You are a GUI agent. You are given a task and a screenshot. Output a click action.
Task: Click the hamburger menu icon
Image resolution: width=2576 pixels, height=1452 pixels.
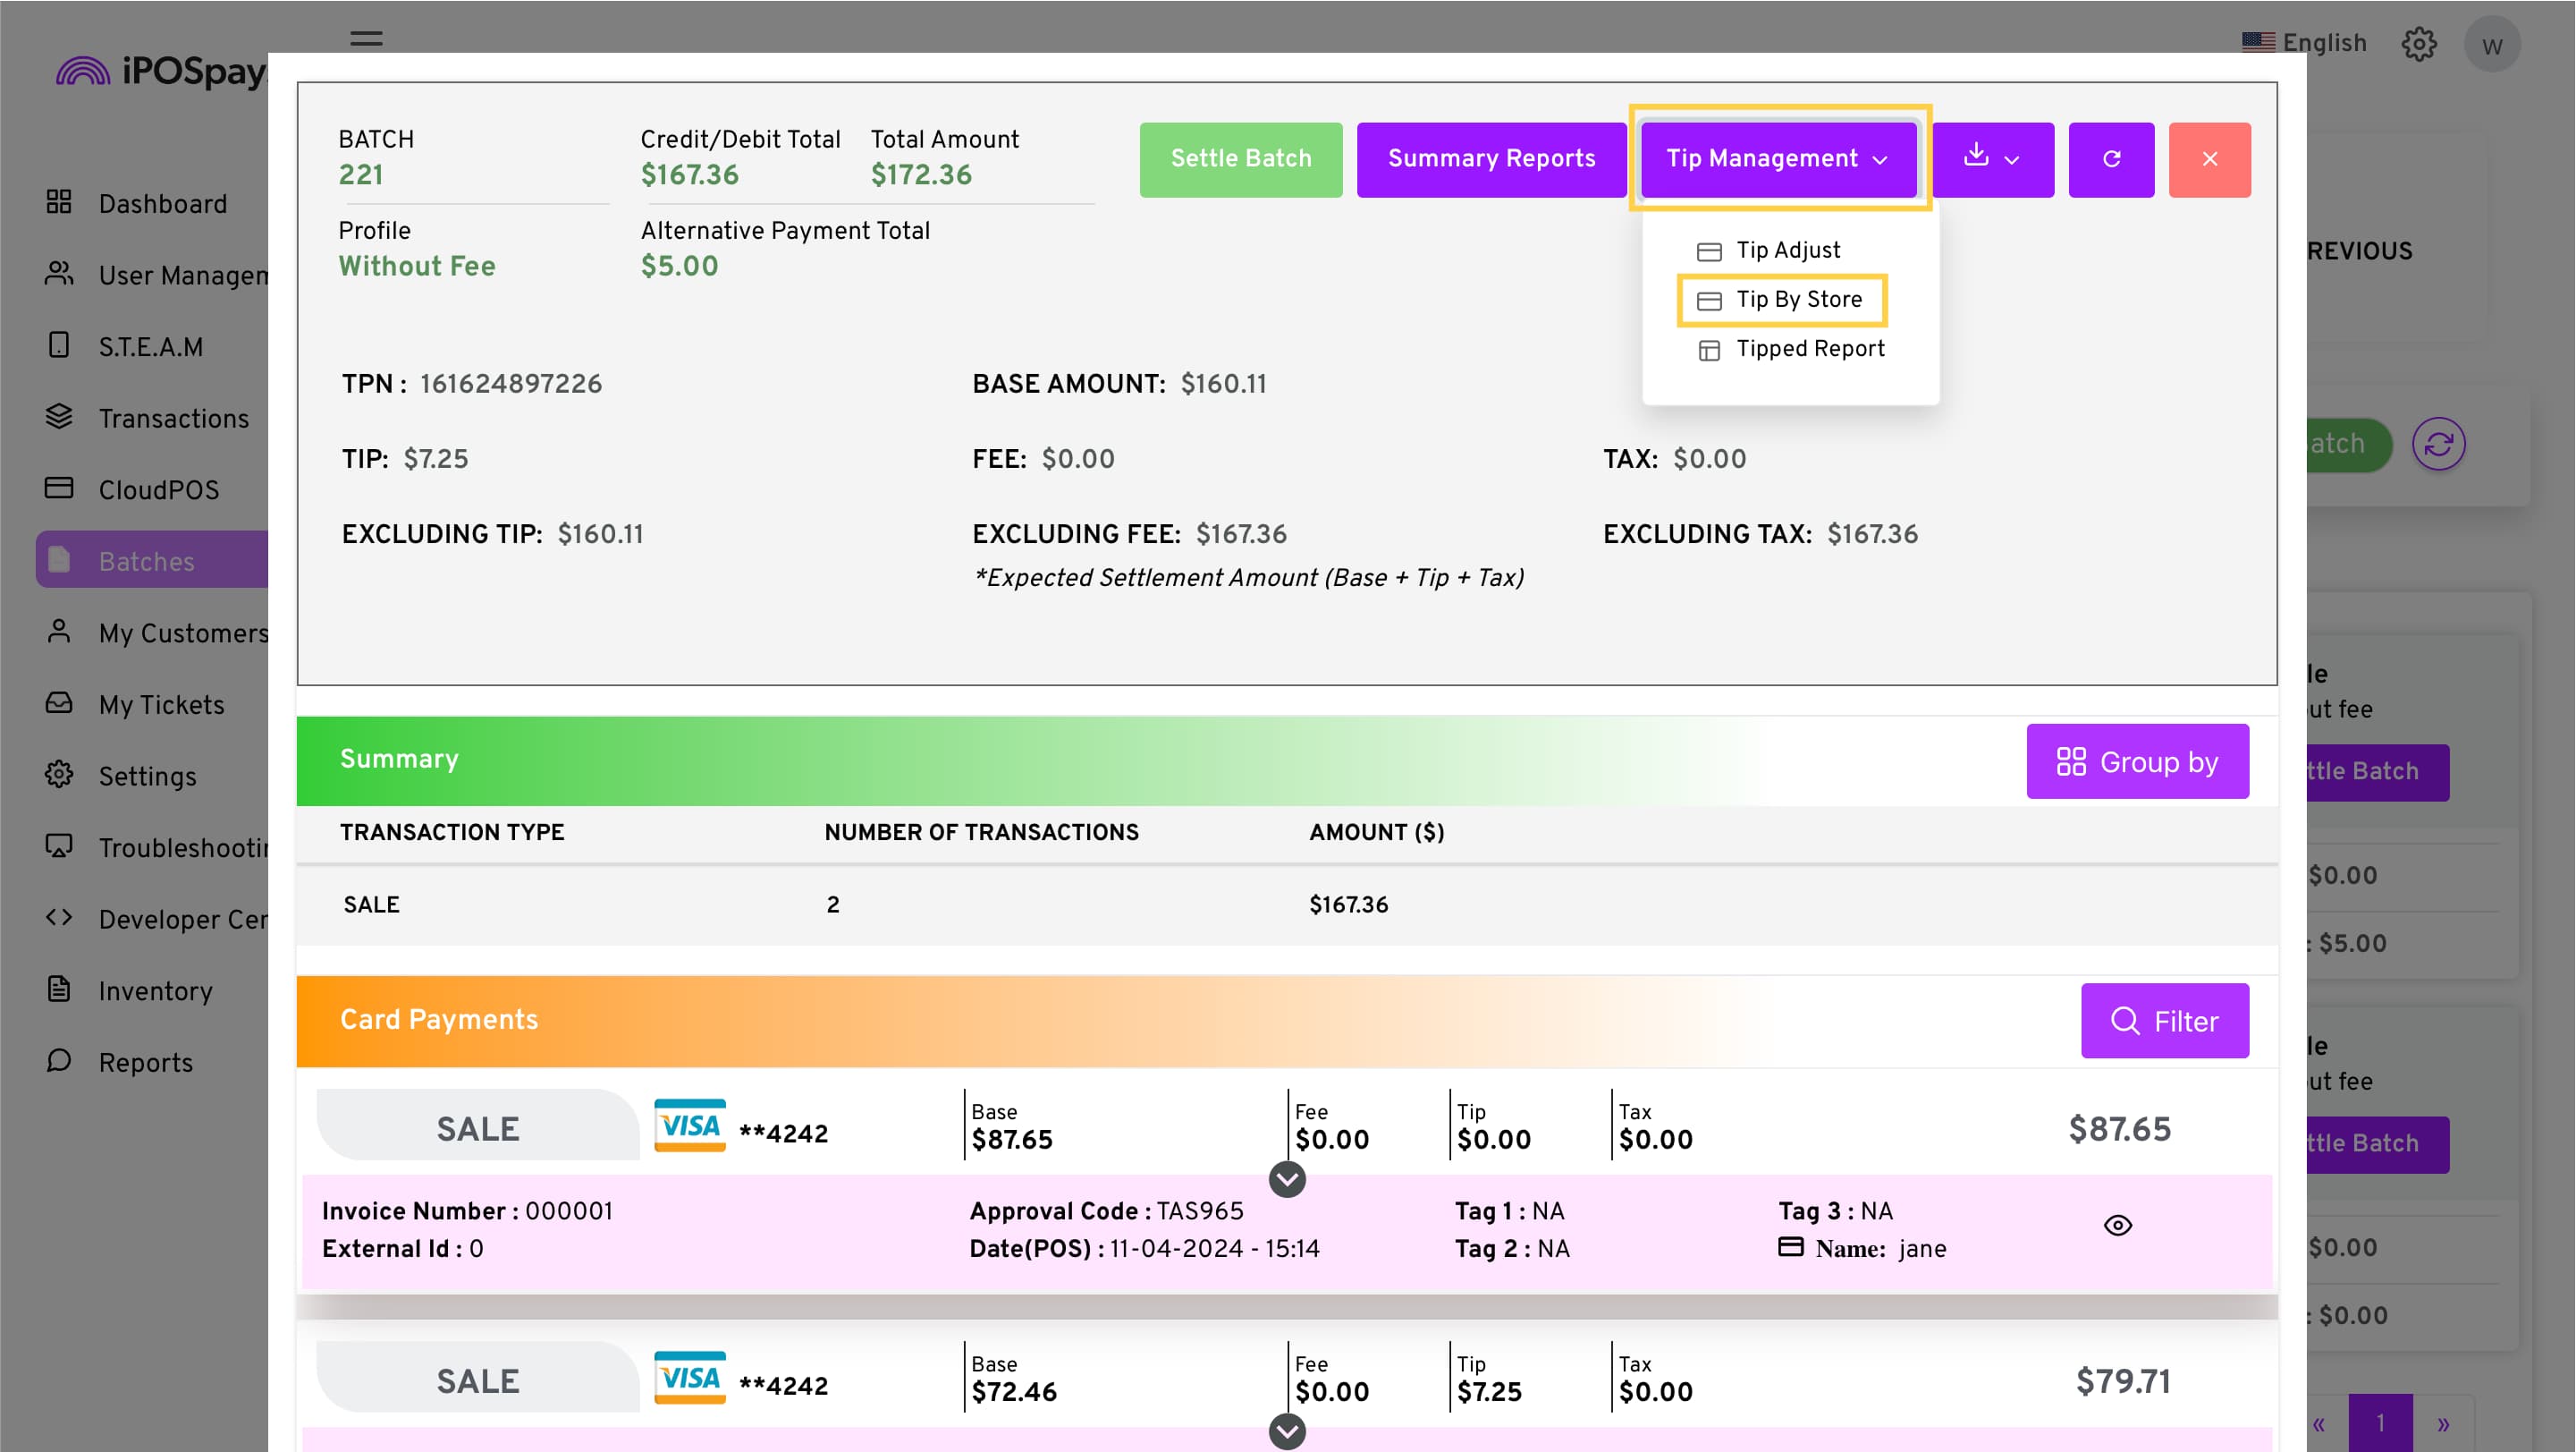point(366,39)
